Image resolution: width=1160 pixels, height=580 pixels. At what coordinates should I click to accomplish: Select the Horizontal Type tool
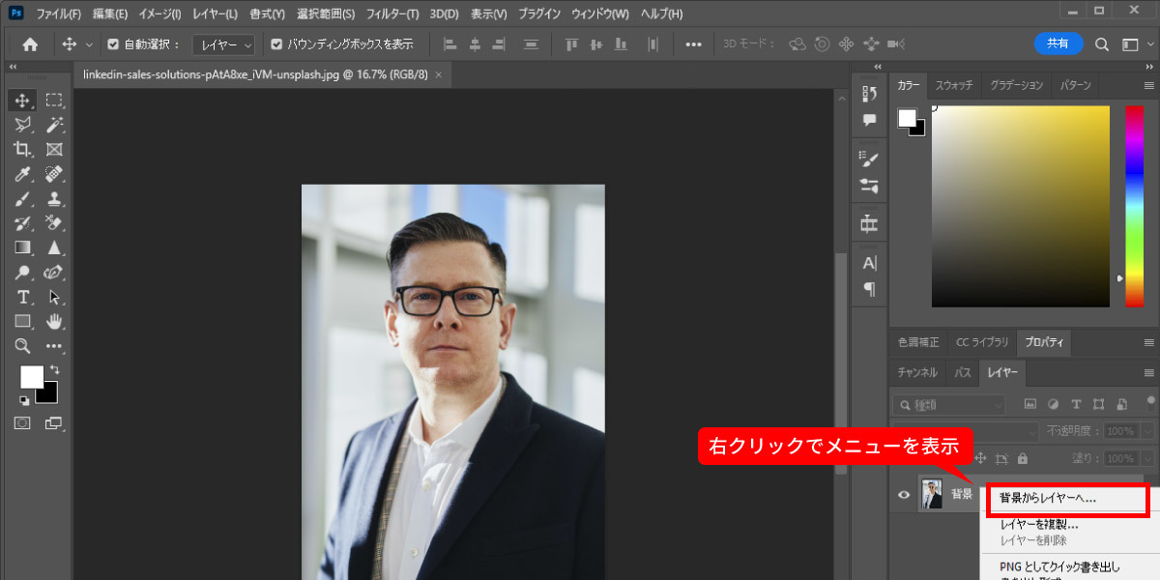pos(23,297)
